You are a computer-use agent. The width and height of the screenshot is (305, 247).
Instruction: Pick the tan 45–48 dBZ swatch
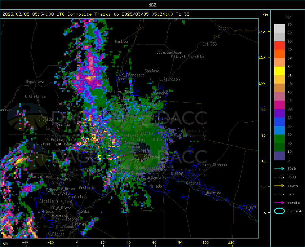[x=279, y=88]
